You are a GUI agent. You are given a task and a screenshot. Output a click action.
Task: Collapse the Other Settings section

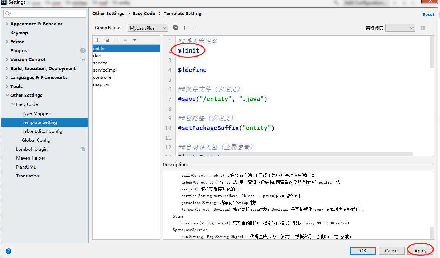[7, 96]
